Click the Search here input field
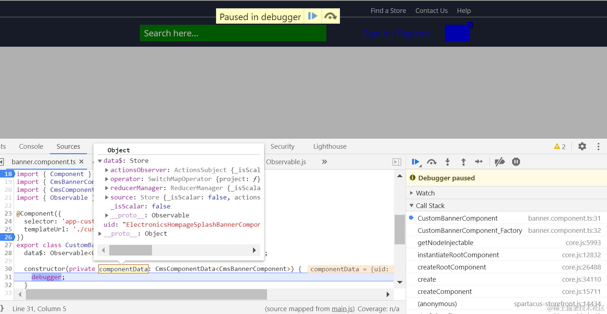 coord(233,33)
